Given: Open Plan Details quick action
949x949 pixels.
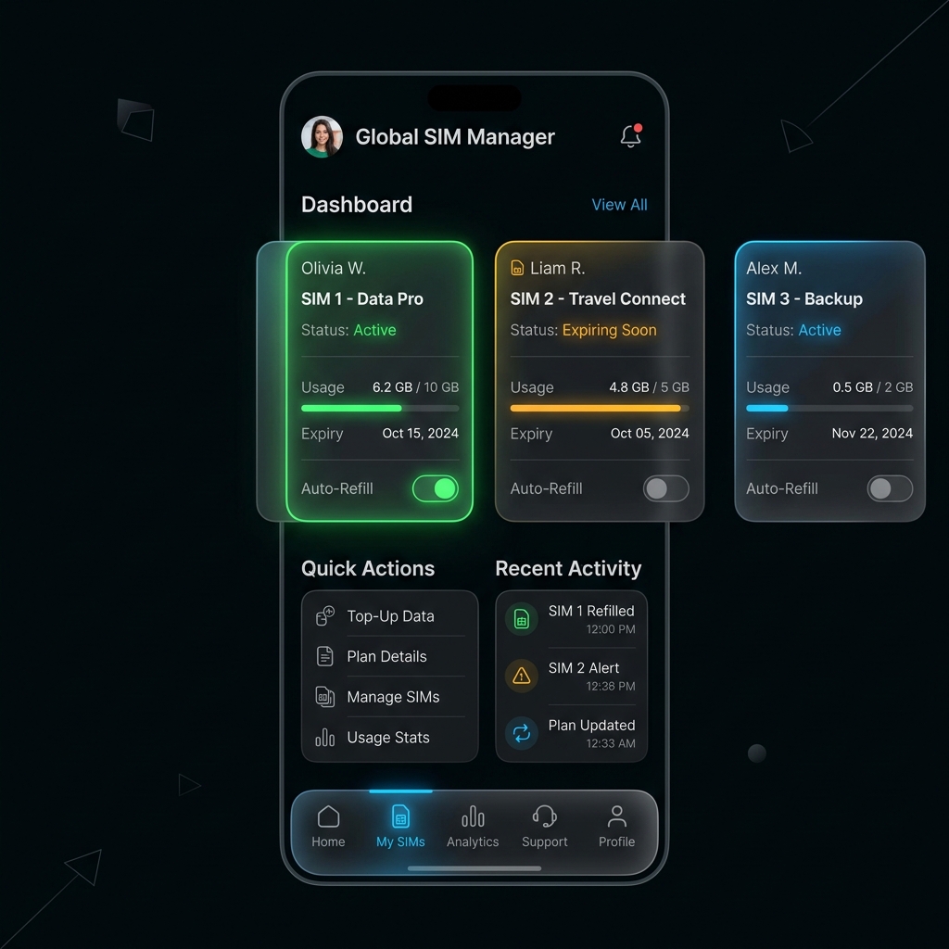Looking at the screenshot, I should click(390, 657).
